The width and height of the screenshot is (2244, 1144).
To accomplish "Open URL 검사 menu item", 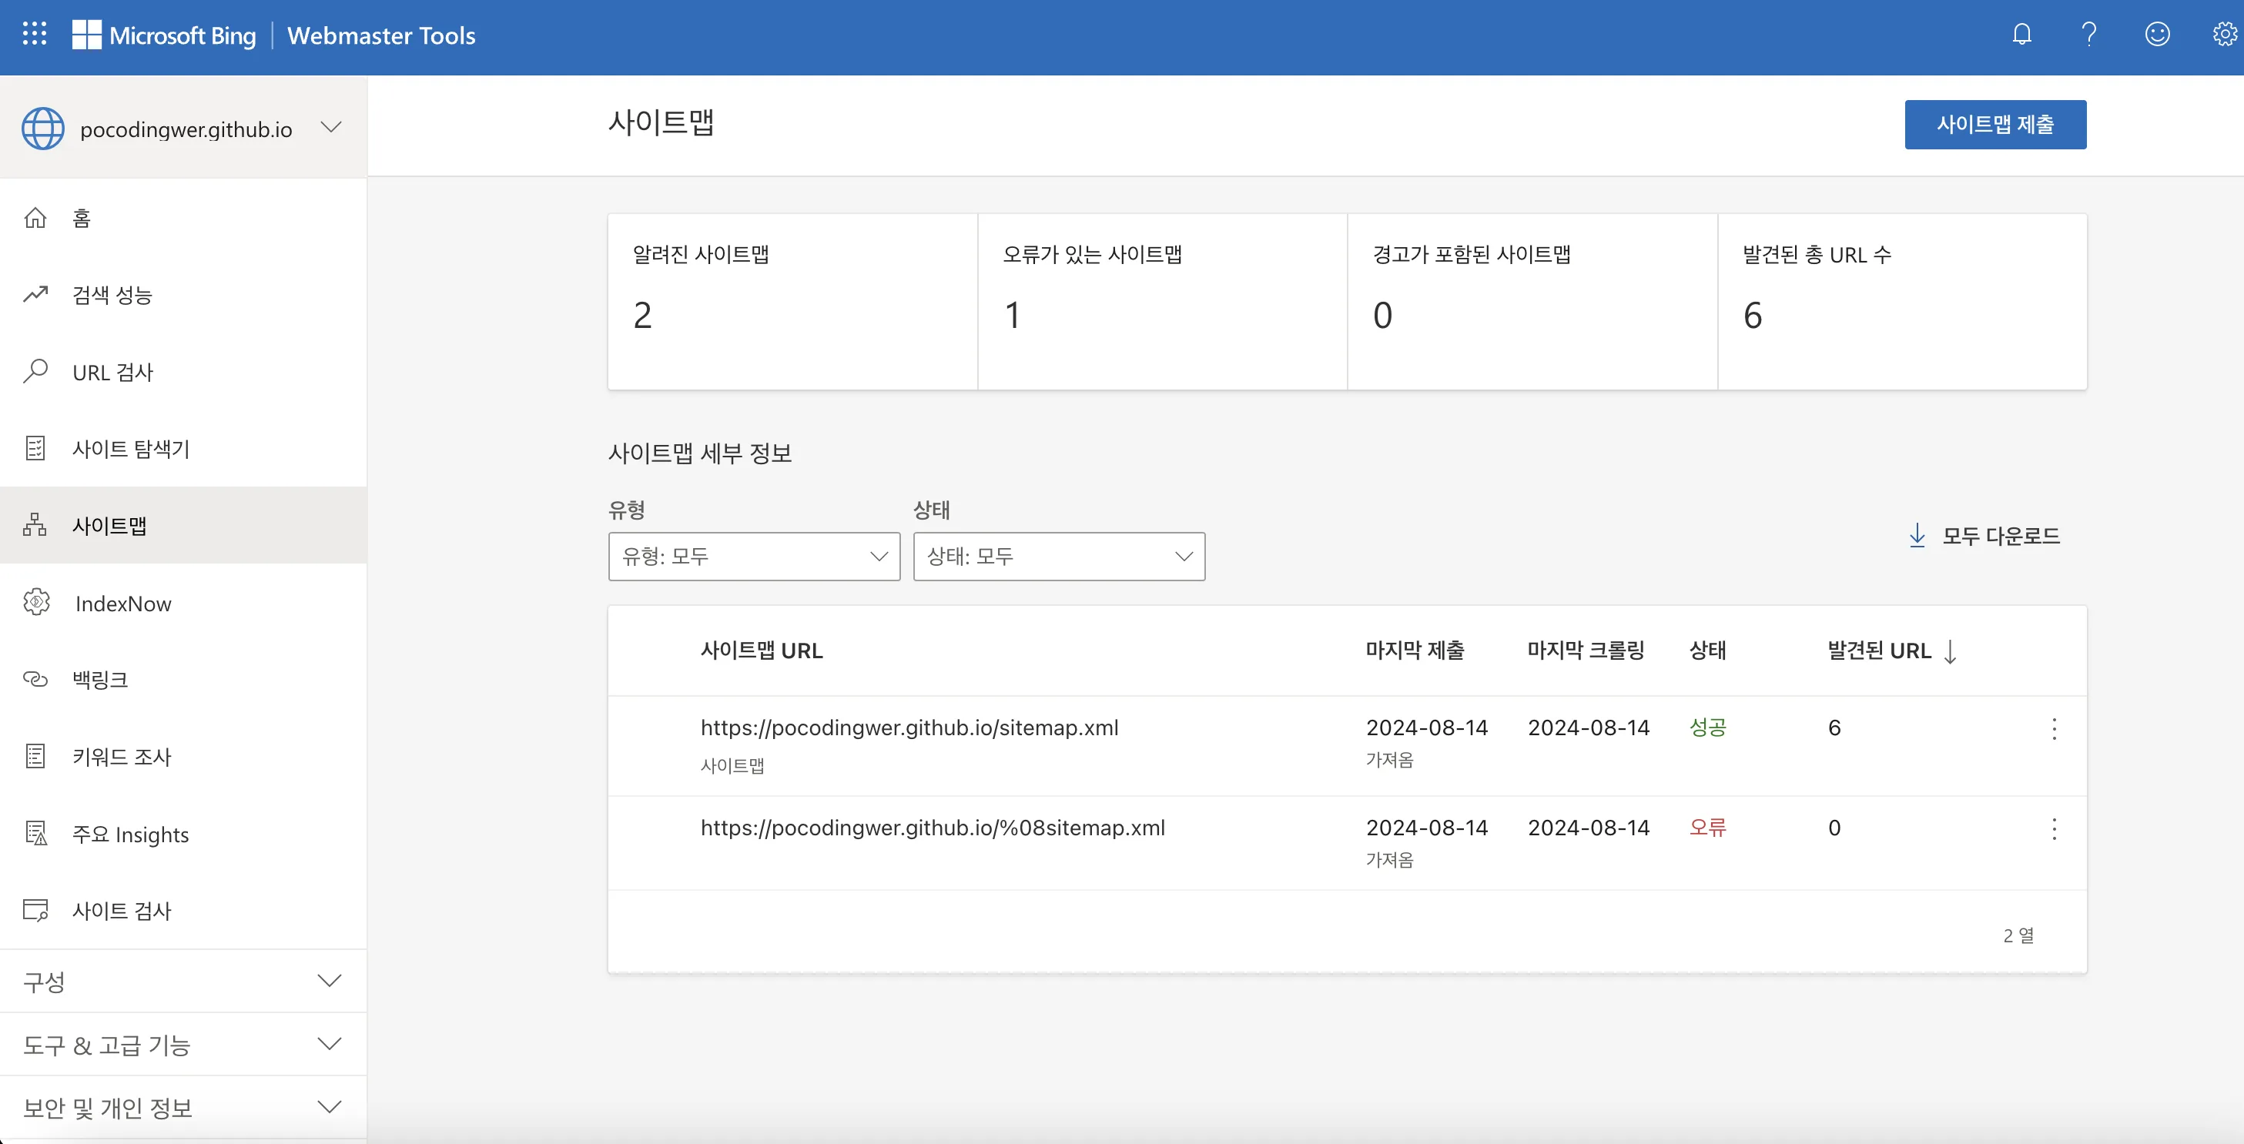I will 183,372.
